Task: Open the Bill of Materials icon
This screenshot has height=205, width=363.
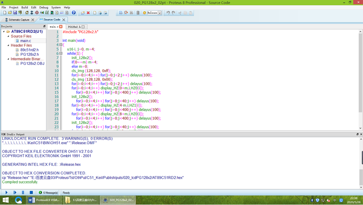Action: click(x=57, y=13)
